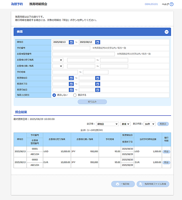The image size is (182, 200).
Task: Focus the 予約相場 upper bound field
Action: point(96,72)
